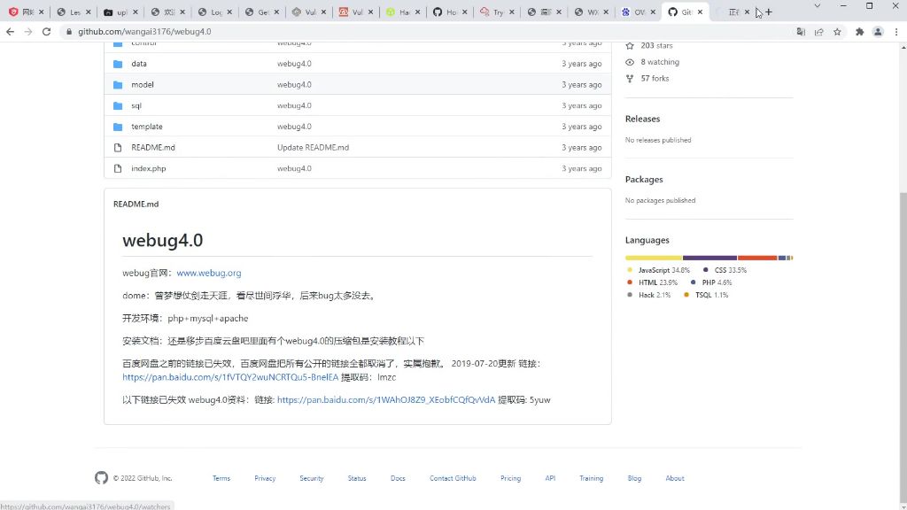Open the Baidu pan link ending CQfQvVdA
This screenshot has width=907, height=510.
[x=386, y=399]
